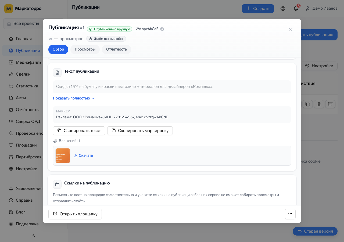
Task: Click the TV icon beside Ссылки на публикацию
Action: pos(57,184)
